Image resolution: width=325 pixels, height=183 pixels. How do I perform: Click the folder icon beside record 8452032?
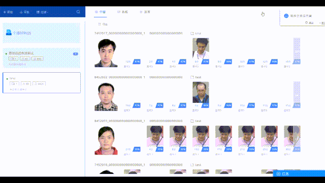[x=192, y=77]
